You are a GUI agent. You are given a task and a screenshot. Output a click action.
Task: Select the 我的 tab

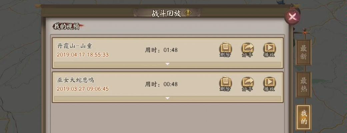click(x=304, y=117)
